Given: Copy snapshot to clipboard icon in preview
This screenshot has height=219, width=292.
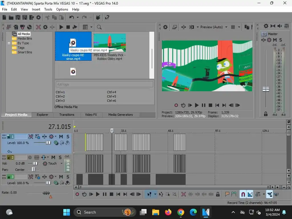Looking at the screenshot, I should pyautogui.click(x=247, y=27).
